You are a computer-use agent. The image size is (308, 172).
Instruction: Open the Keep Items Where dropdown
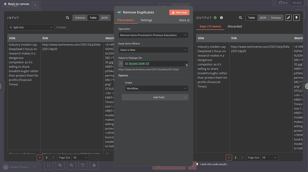(153, 50)
